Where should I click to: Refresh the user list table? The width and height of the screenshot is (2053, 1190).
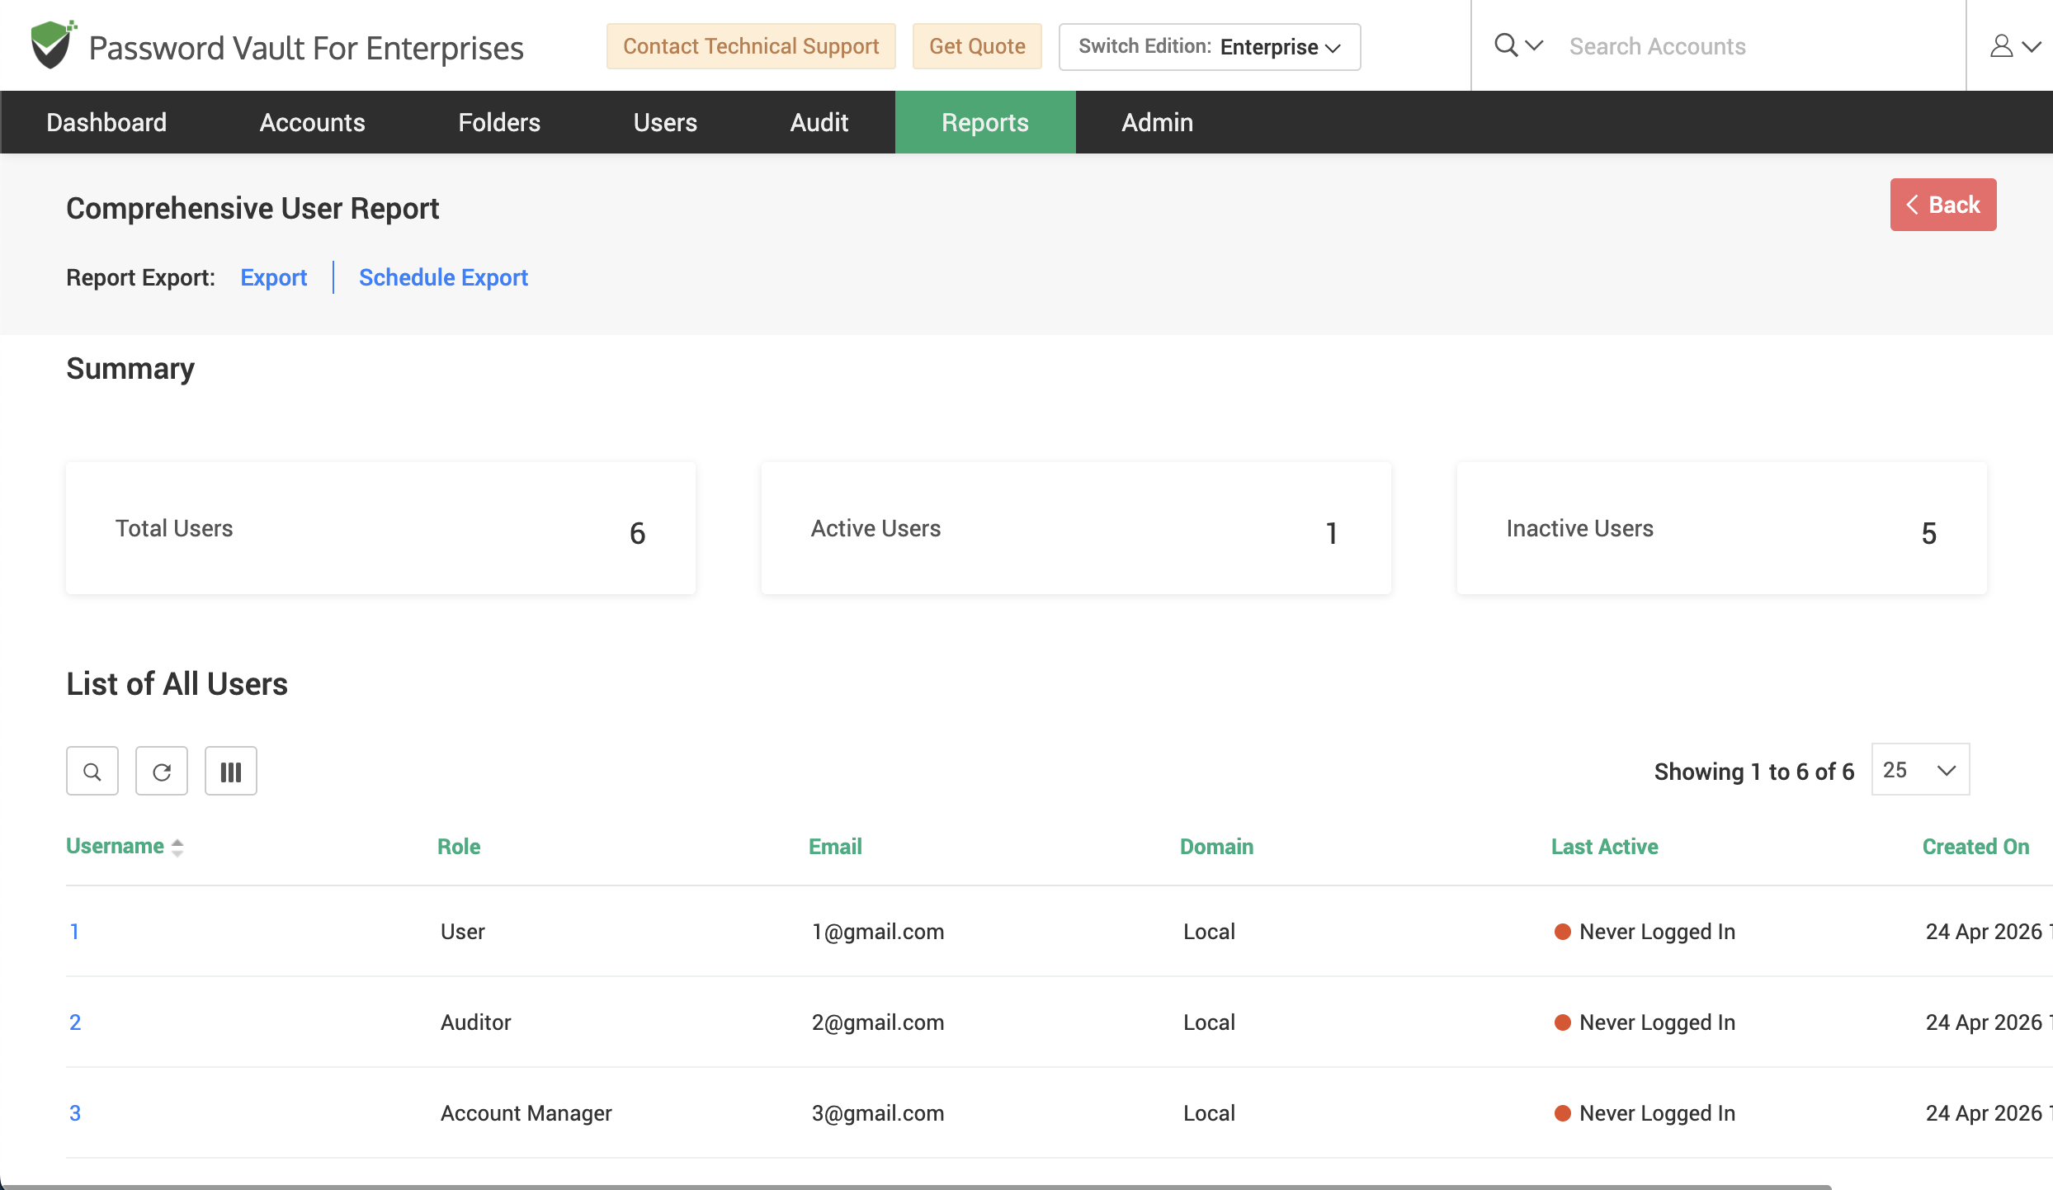162,772
